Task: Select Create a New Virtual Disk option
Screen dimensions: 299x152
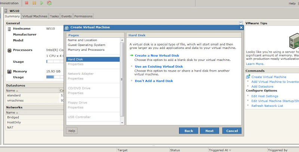Action: [x=157, y=56]
